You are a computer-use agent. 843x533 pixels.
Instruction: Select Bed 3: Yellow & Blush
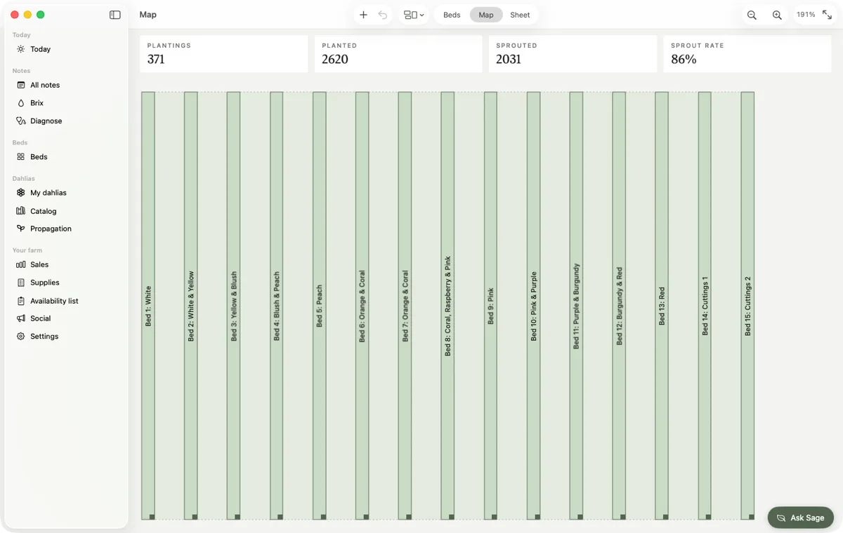[234, 306]
